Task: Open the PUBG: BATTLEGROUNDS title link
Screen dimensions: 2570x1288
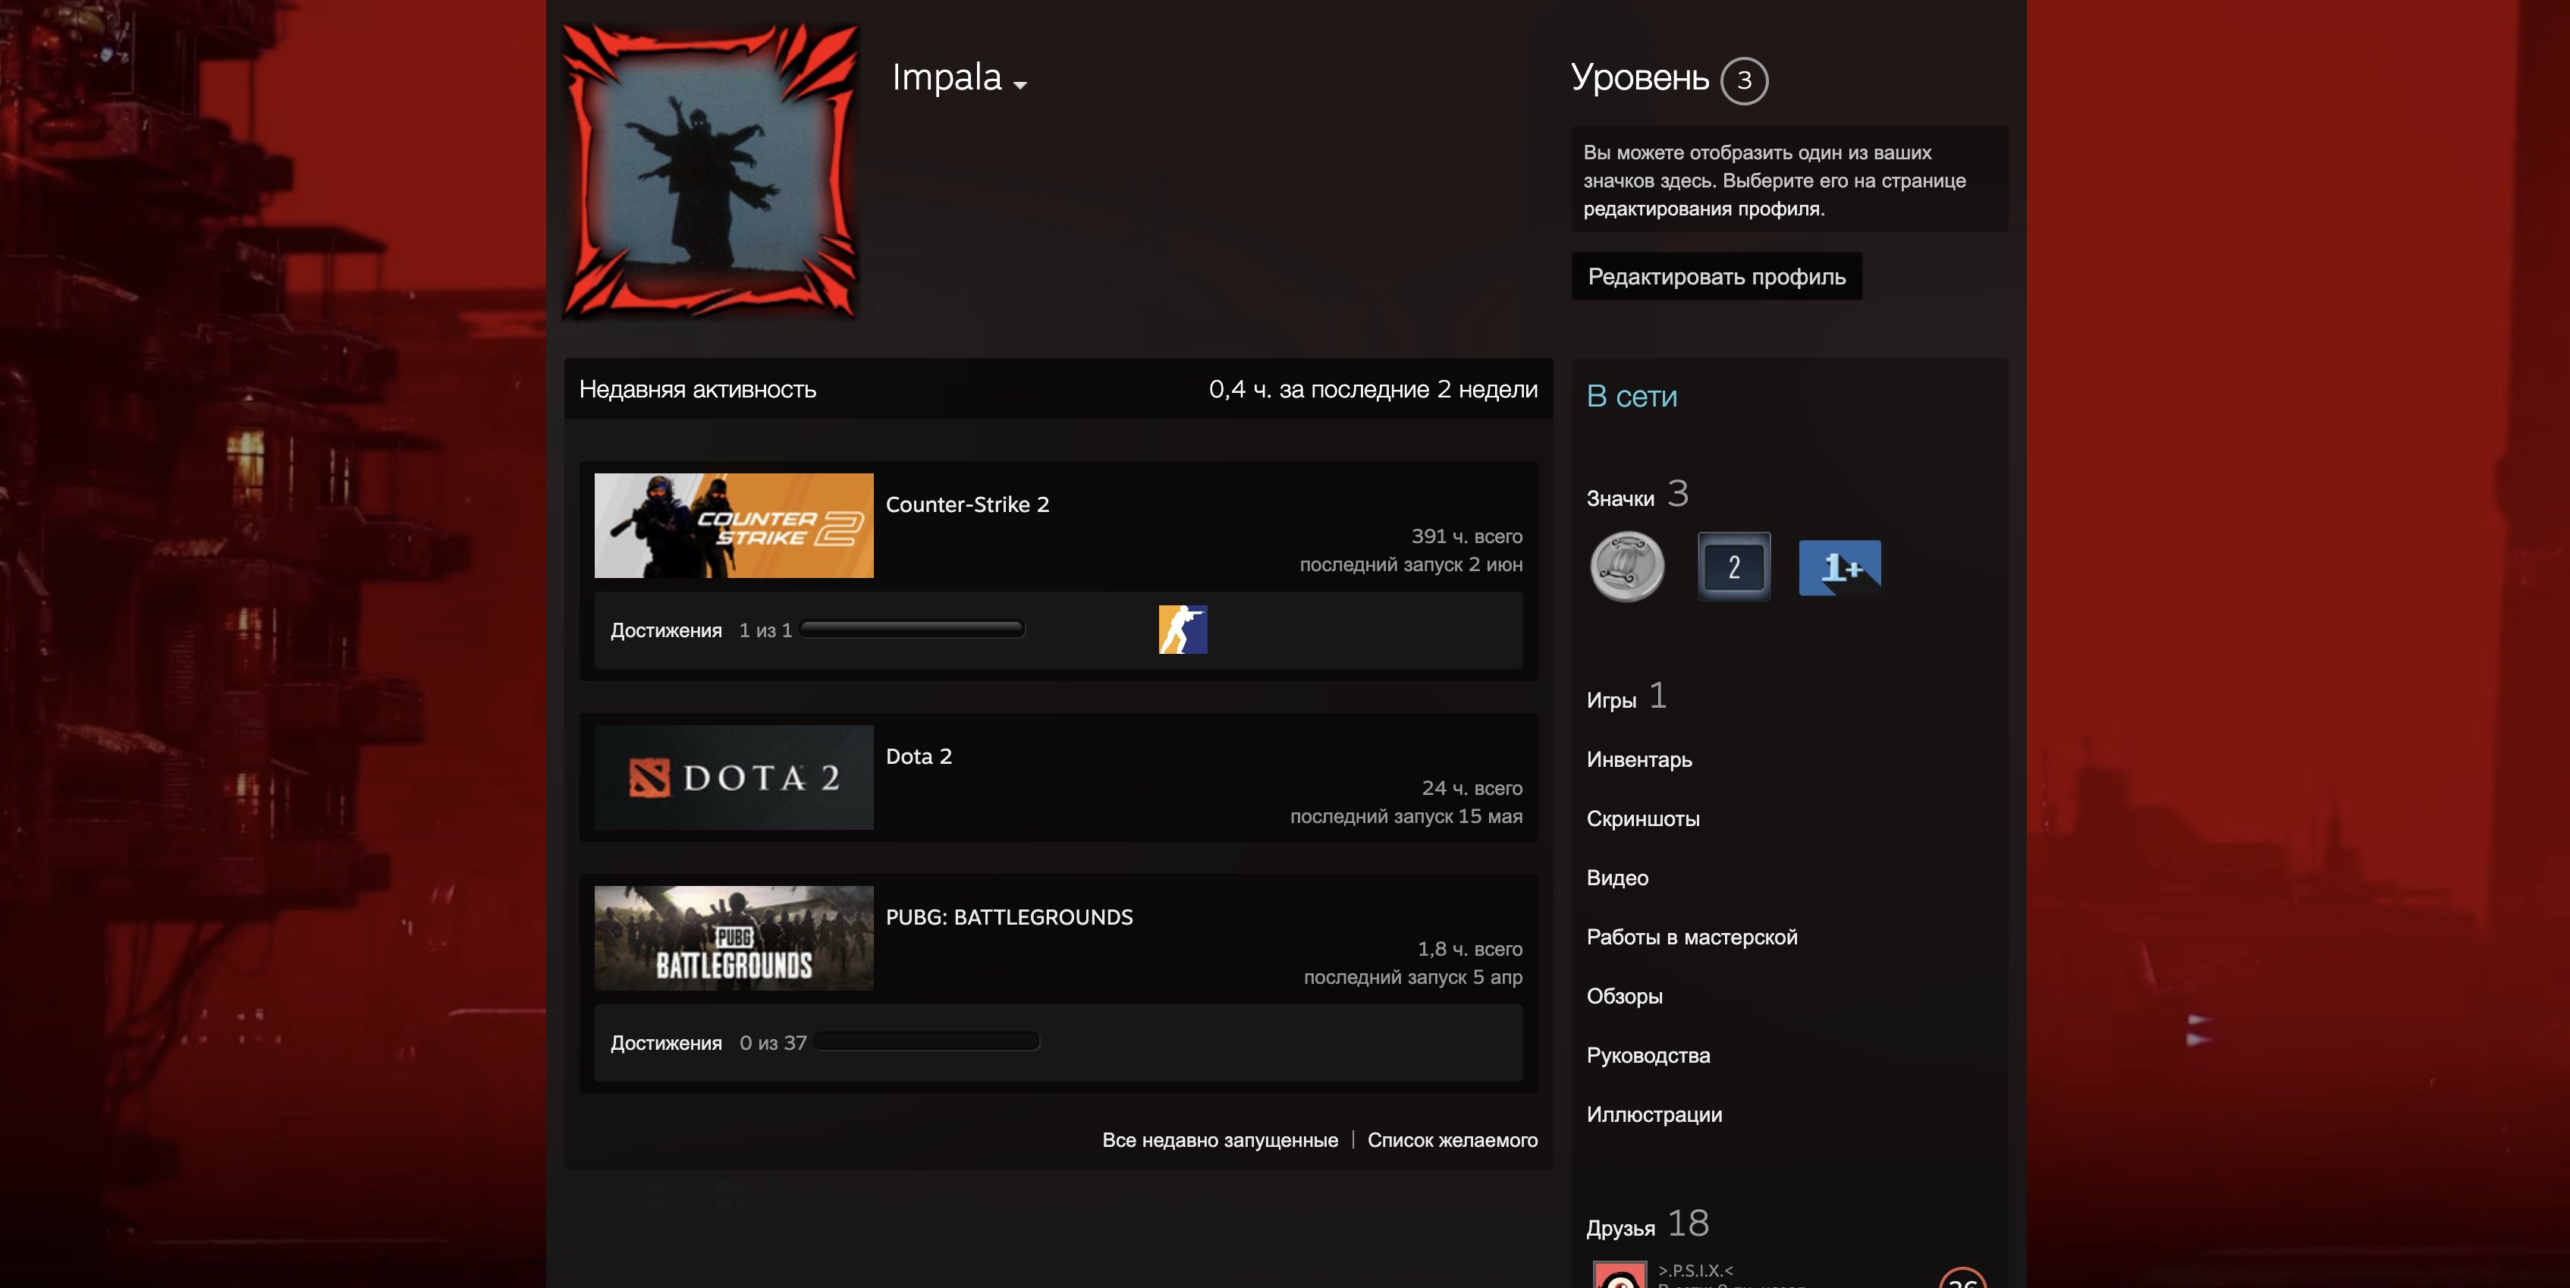Action: (1009, 917)
